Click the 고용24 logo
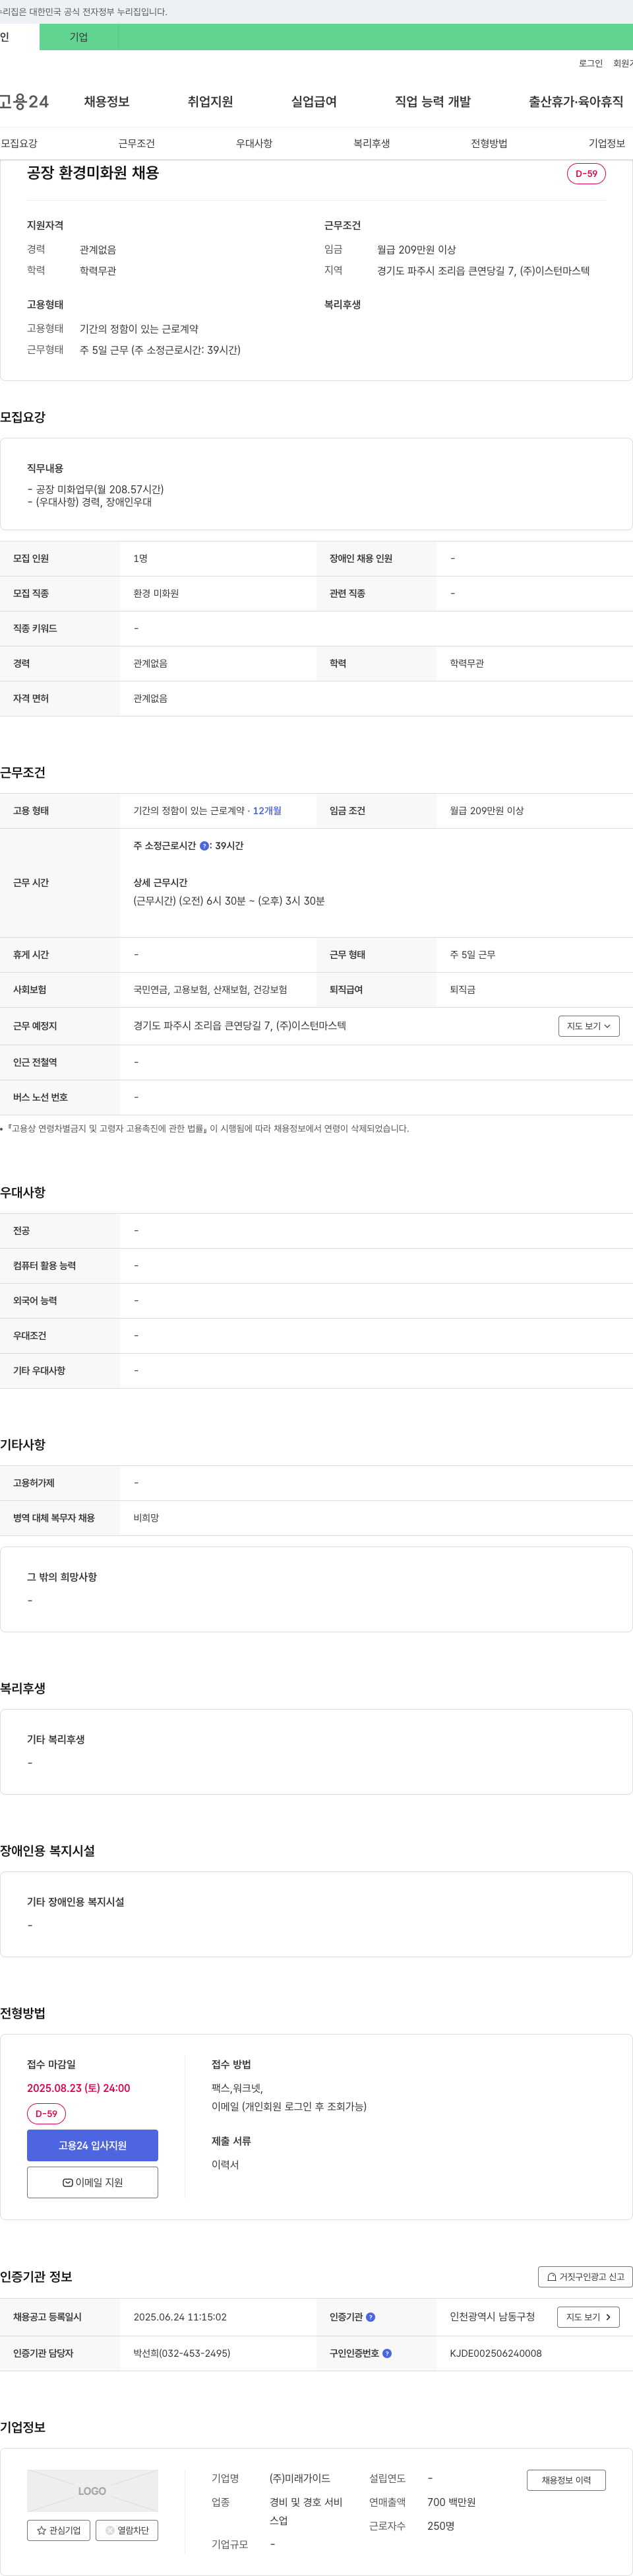This screenshot has width=633, height=2576. [x=24, y=102]
